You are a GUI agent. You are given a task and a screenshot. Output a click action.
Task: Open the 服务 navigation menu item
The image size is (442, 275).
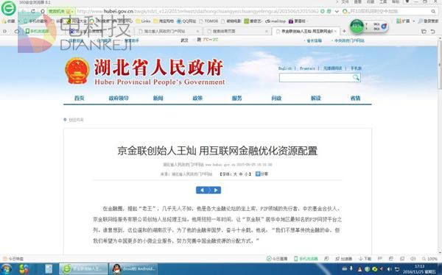click(x=236, y=98)
